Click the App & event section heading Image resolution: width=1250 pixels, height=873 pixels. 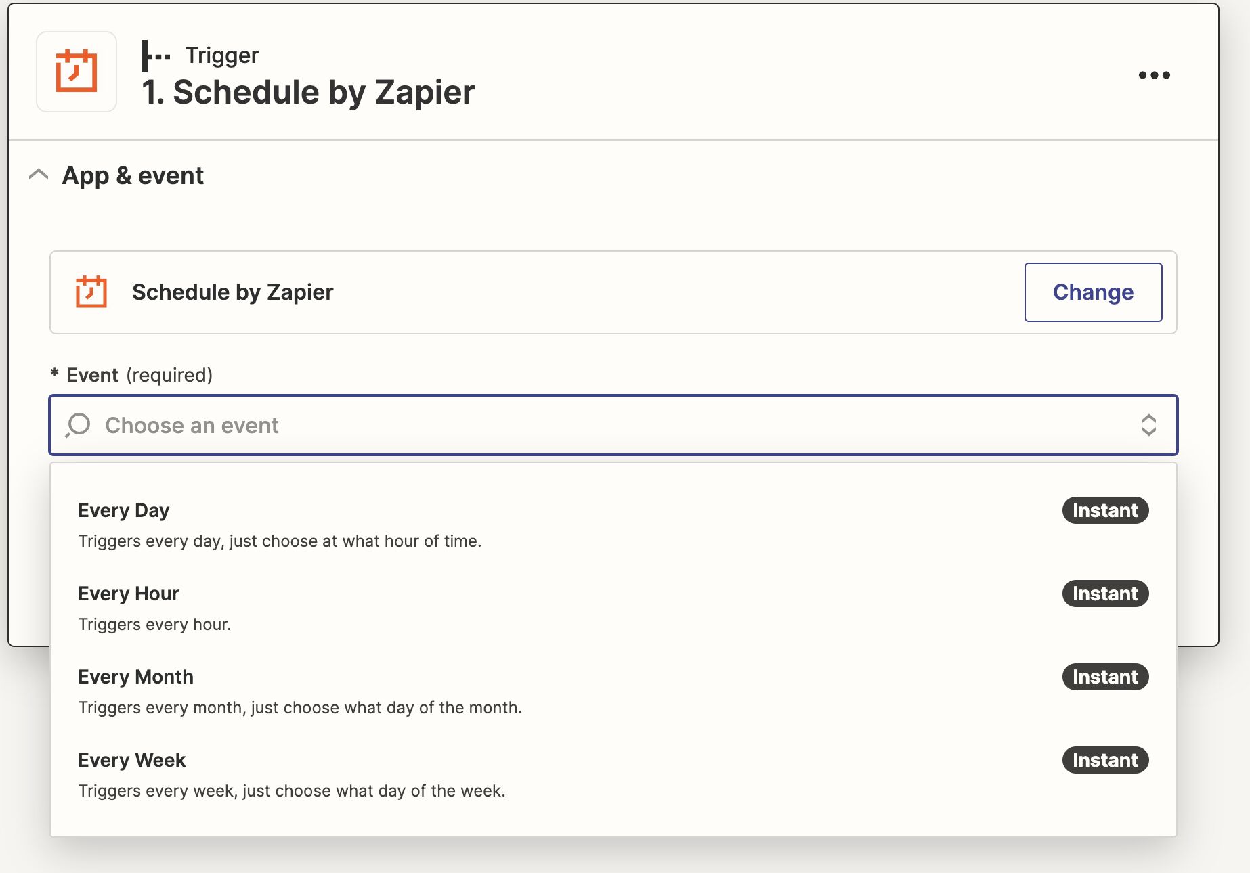point(133,176)
